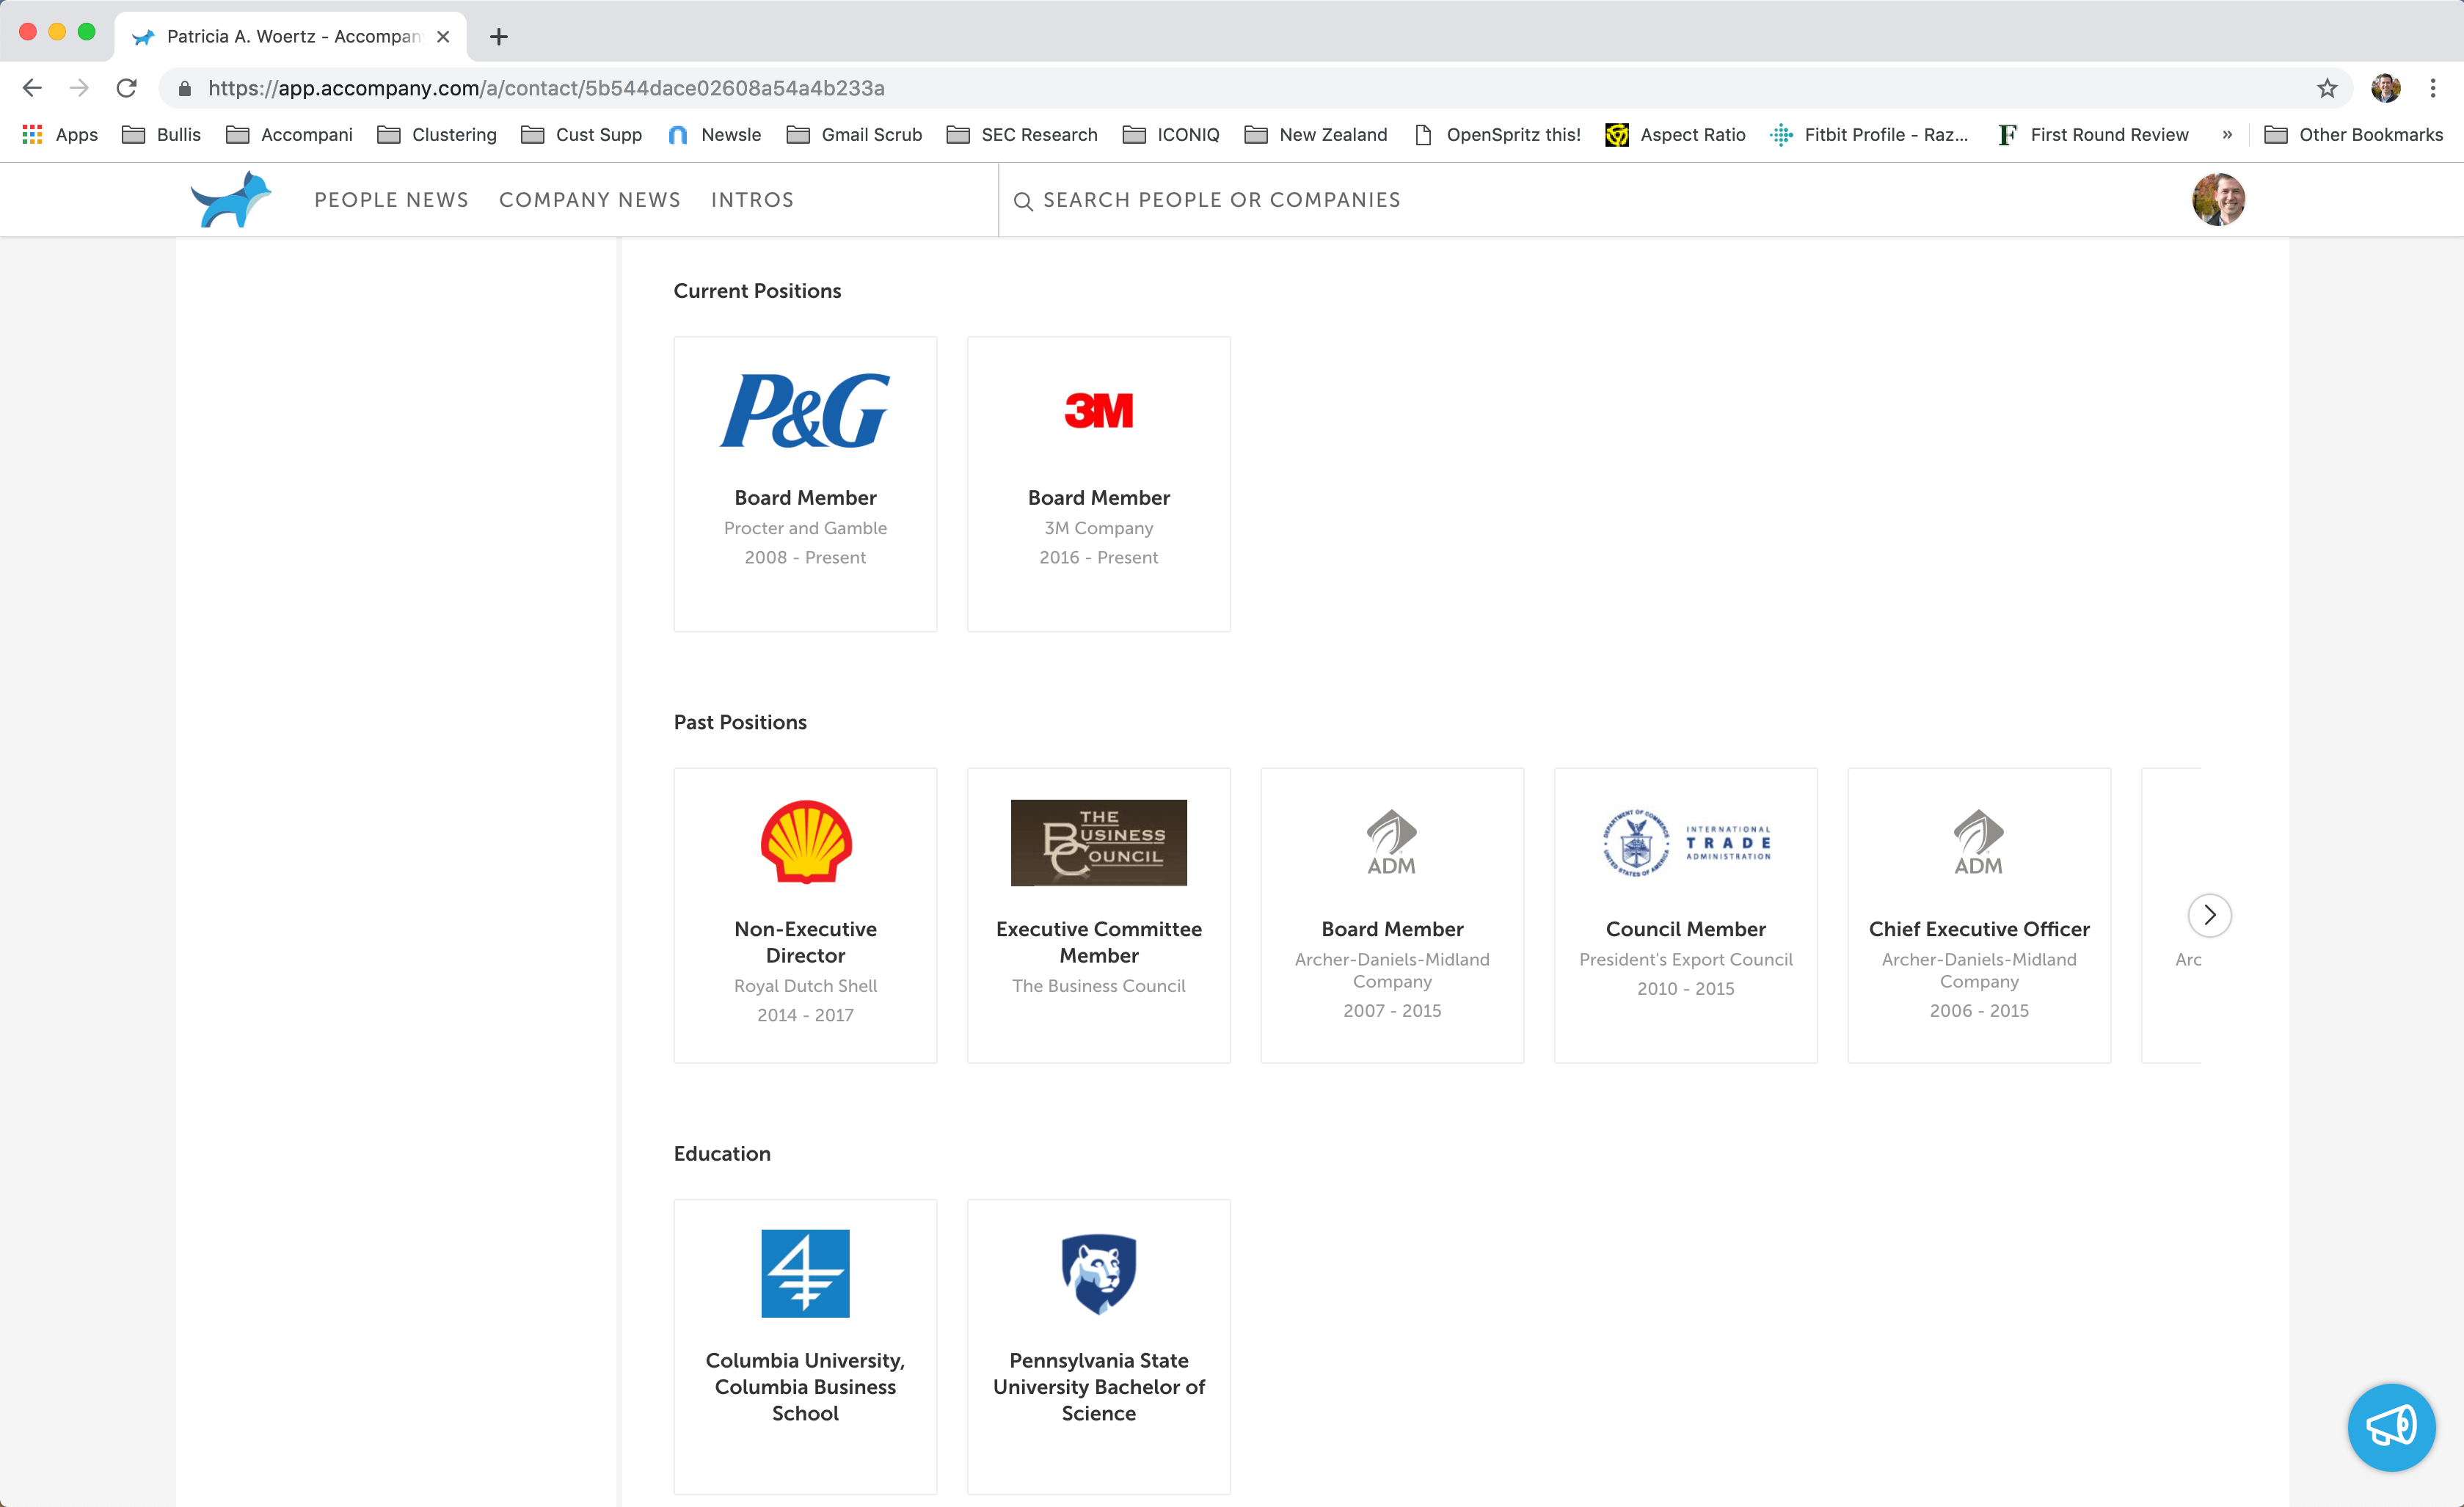Screen dimensions: 2464x1507
Task: Open the Other Bookmarks folder
Action: coord(2353,134)
